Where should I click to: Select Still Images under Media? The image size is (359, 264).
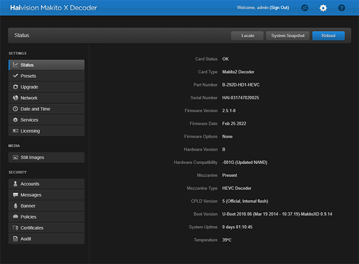pos(32,158)
